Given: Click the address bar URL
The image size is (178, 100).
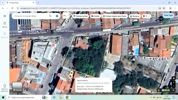Looking at the screenshot, I should 75,8.
